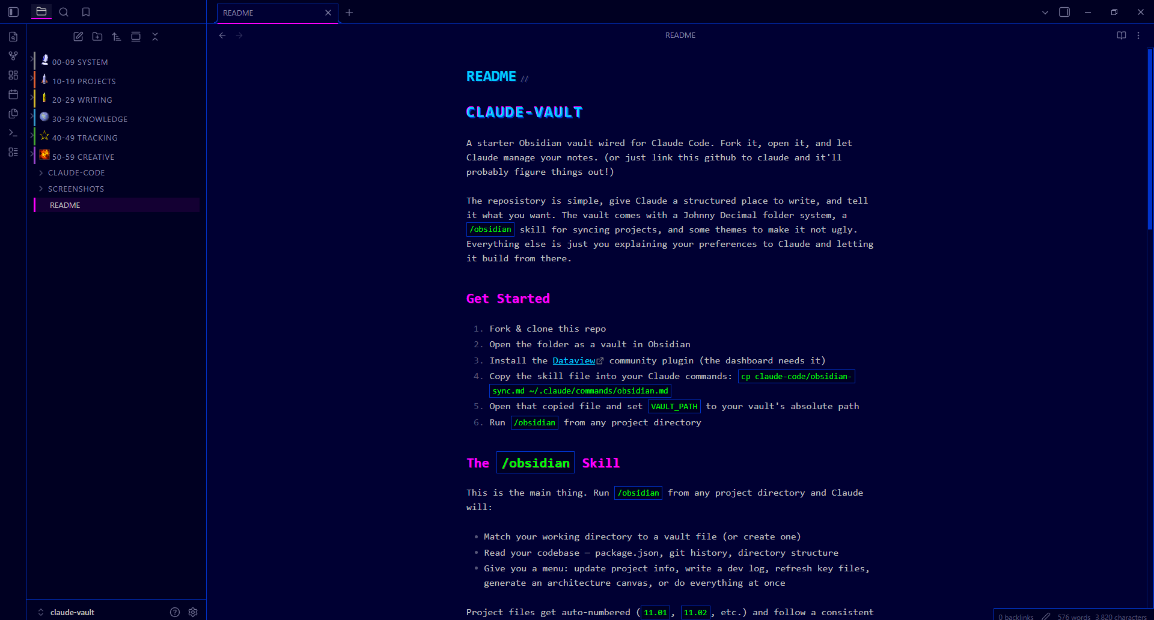
Task: Show backlinks from status bar
Action: click(x=1016, y=616)
